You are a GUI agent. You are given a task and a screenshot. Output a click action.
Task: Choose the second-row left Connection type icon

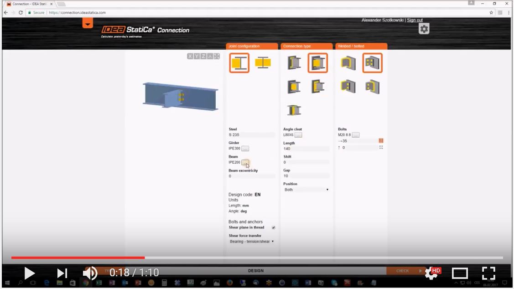[294, 87]
